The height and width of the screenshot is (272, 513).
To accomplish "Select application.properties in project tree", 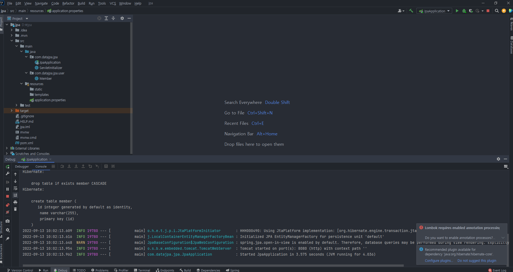I will click(x=50, y=100).
